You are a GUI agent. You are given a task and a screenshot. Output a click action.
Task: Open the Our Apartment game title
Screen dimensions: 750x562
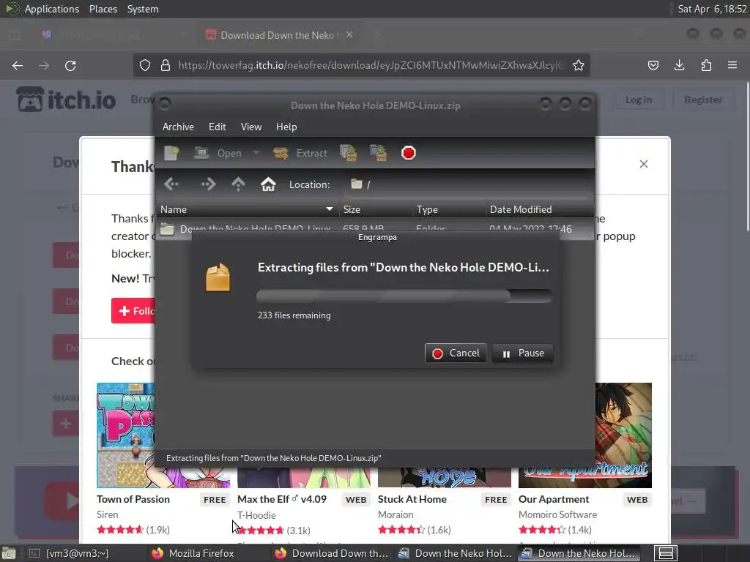[554, 499]
